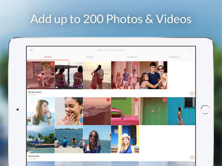Select the group with dog photo
Viewport: 222px width, 166px height.
pos(153,75)
